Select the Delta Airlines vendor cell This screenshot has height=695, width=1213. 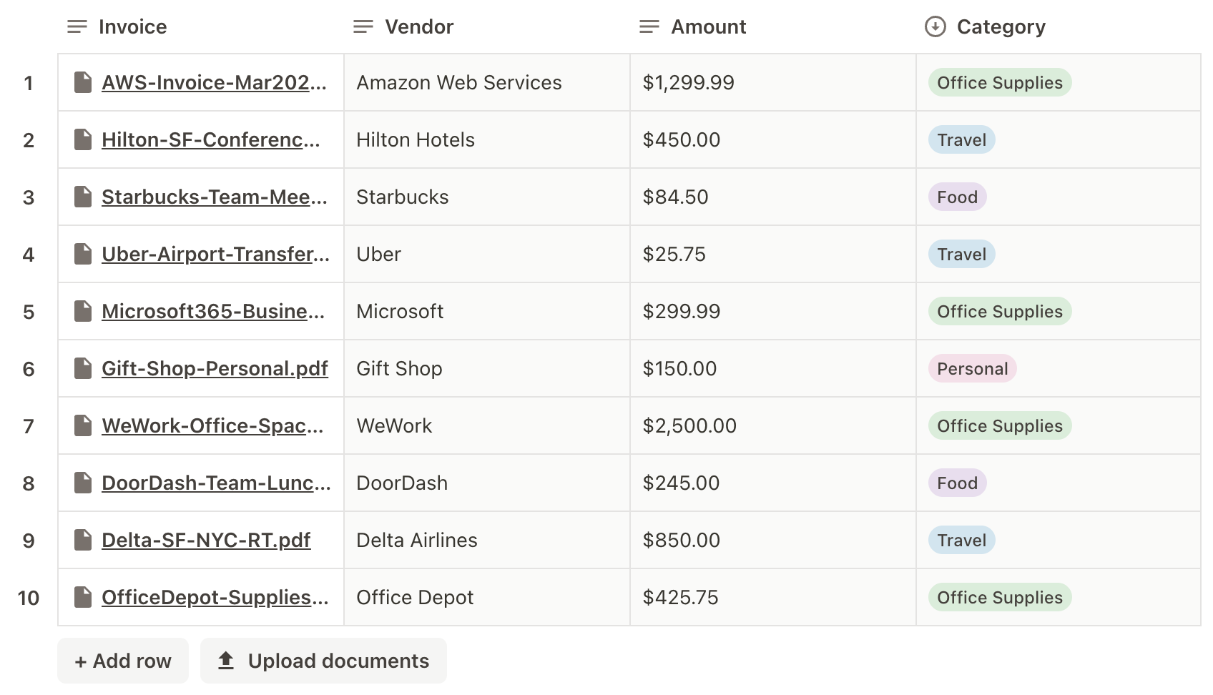(487, 540)
